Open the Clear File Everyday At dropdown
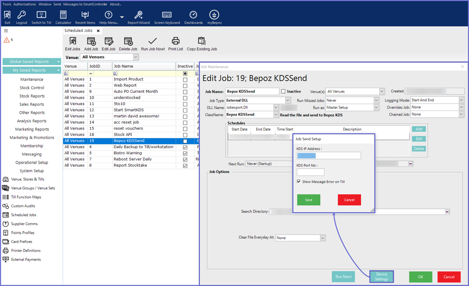Screen dimensions: 469x286 coord(323,238)
